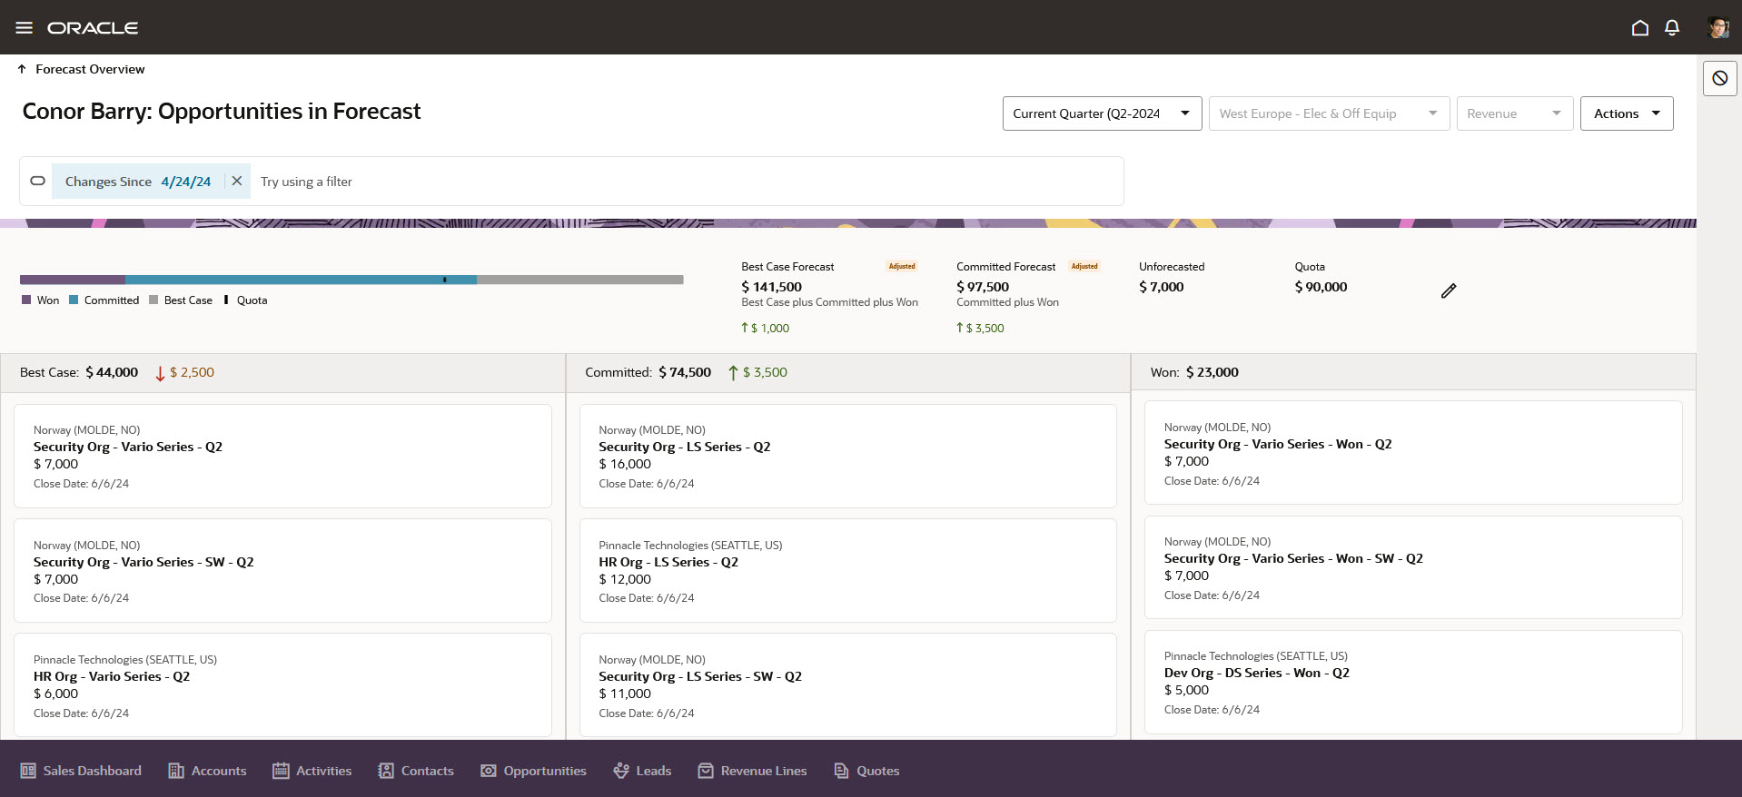Click the Committed Forecast Adjusted badge
This screenshot has height=797, width=1742.
coord(1084,266)
